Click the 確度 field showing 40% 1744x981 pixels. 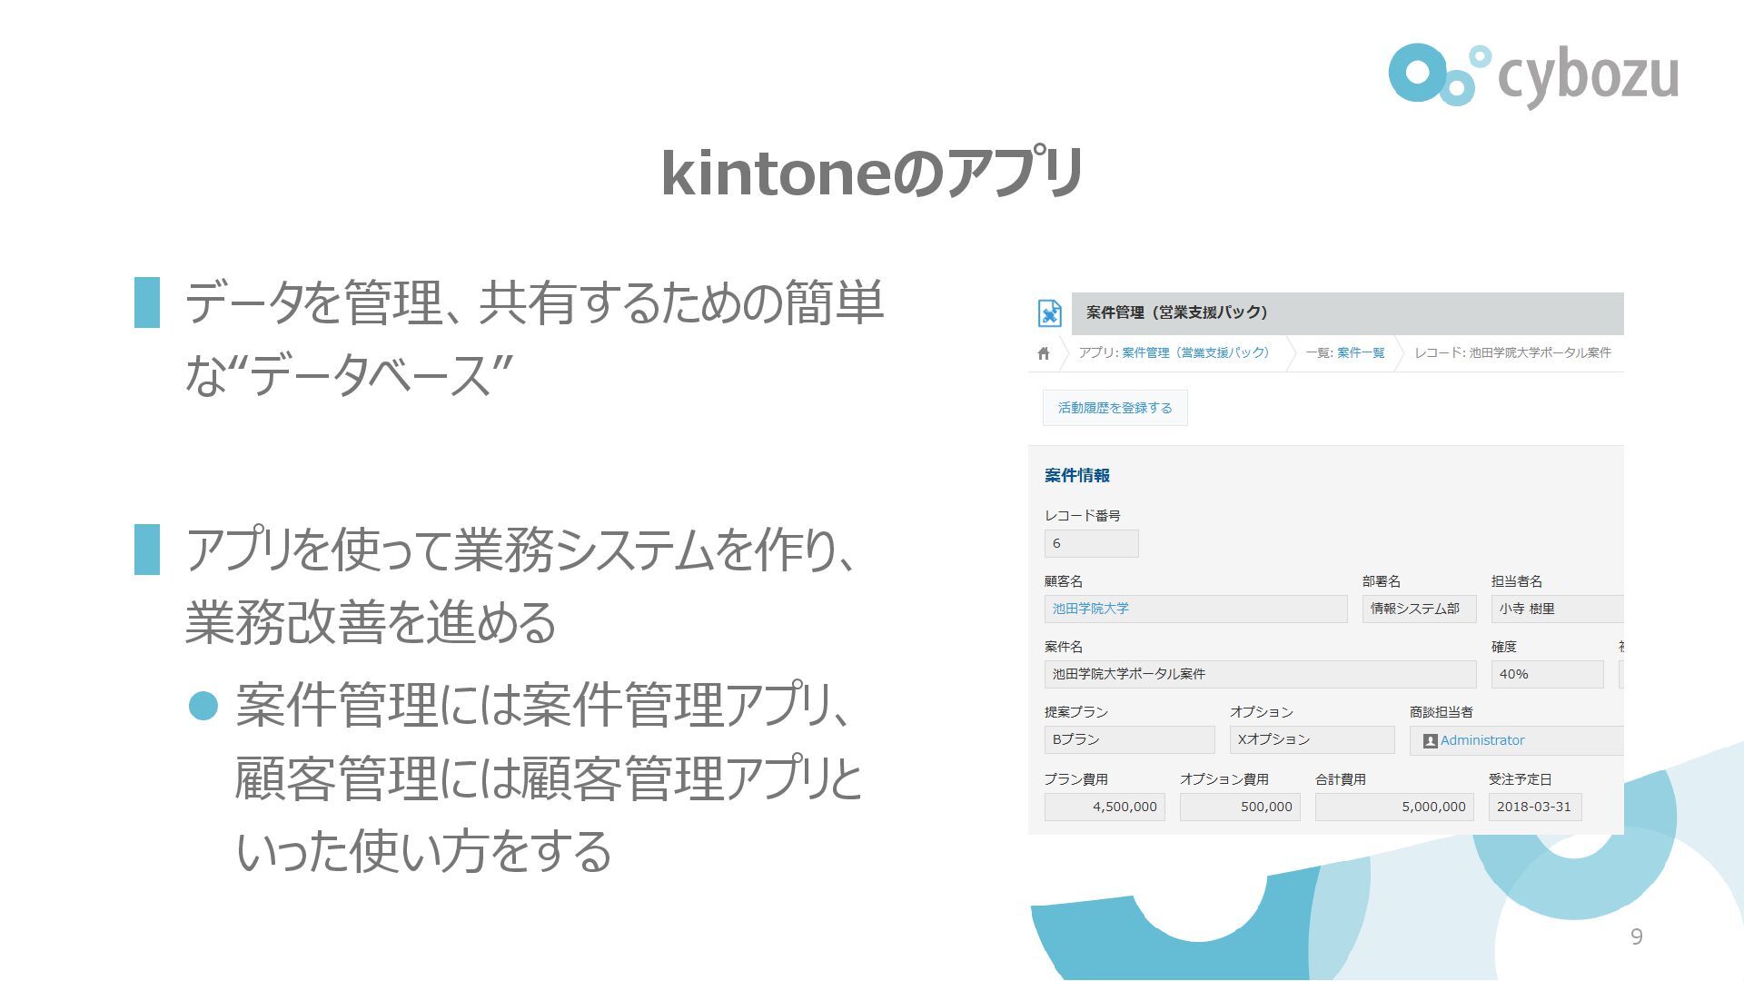tap(1546, 674)
